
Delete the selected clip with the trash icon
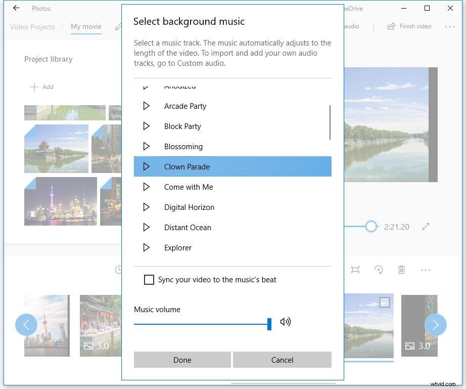(x=401, y=270)
